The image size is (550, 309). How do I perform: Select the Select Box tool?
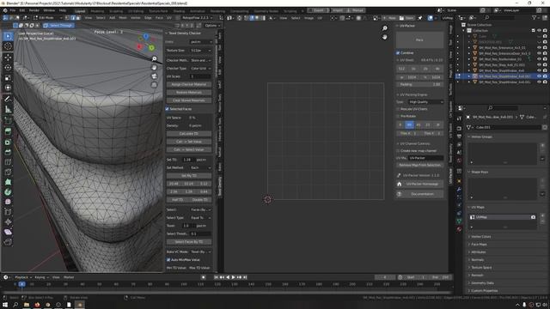click(x=8, y=36)
